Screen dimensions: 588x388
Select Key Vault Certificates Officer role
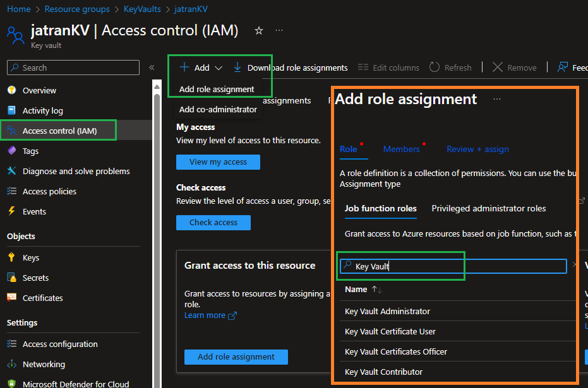[396, 351]
